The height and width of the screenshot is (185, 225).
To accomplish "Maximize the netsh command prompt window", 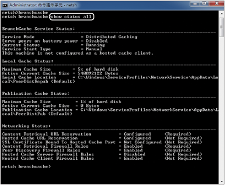I will [x=204, y=3].
